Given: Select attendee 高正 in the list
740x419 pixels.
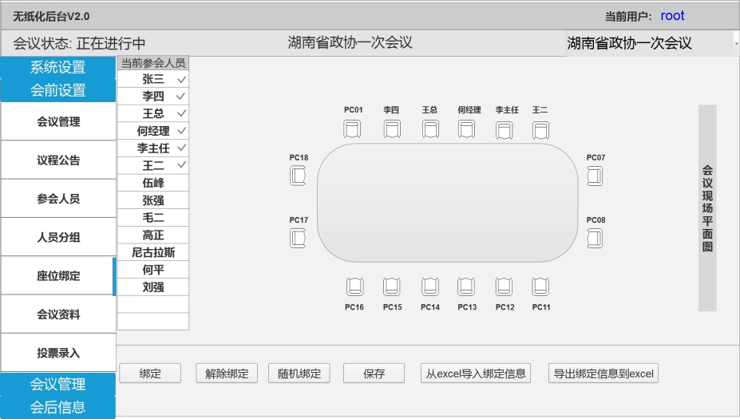Looking at the screenshot, I should coord(153,235).
